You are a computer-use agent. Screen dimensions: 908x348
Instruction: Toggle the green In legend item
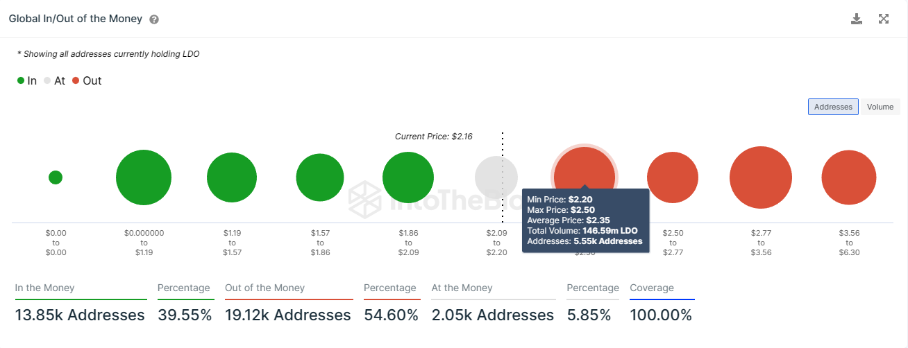(27, 80)
